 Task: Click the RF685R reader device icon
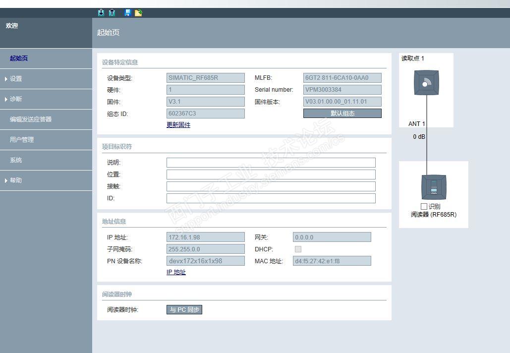point(434,187)
